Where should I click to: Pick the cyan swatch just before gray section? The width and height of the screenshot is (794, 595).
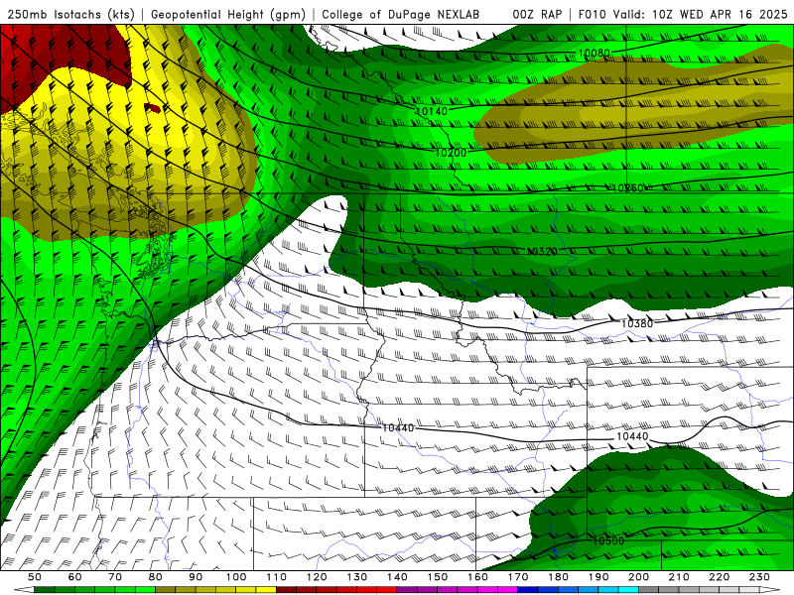tap(629, 590)
